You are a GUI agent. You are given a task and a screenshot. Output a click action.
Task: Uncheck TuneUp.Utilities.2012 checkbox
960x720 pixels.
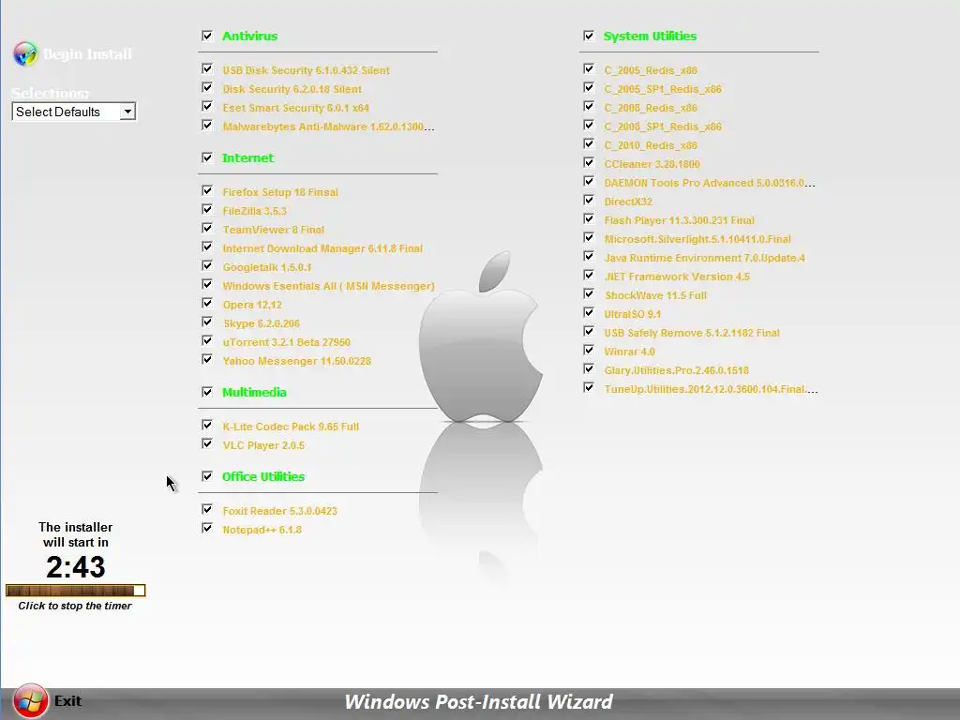589,388
